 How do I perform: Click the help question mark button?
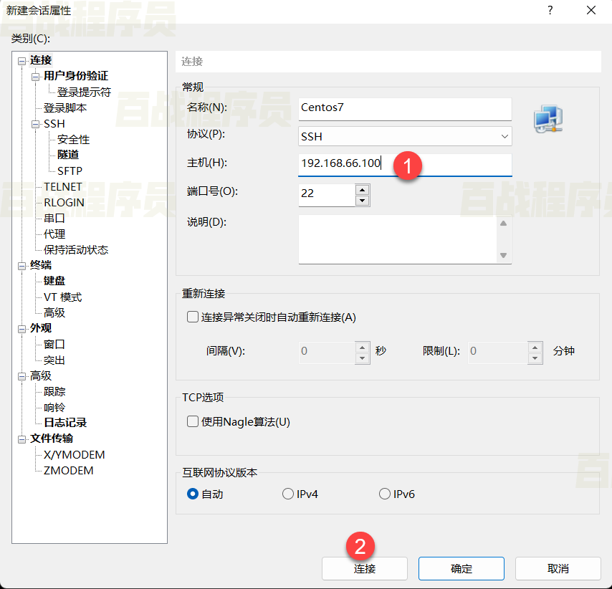[550, 10]
